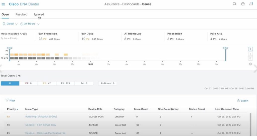The height and width of the screenshot is (140, 257).
Task: Click the timeline forward arrow button
Action: (250, 54)
